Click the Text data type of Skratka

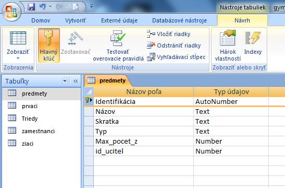[x=231, y=121]
